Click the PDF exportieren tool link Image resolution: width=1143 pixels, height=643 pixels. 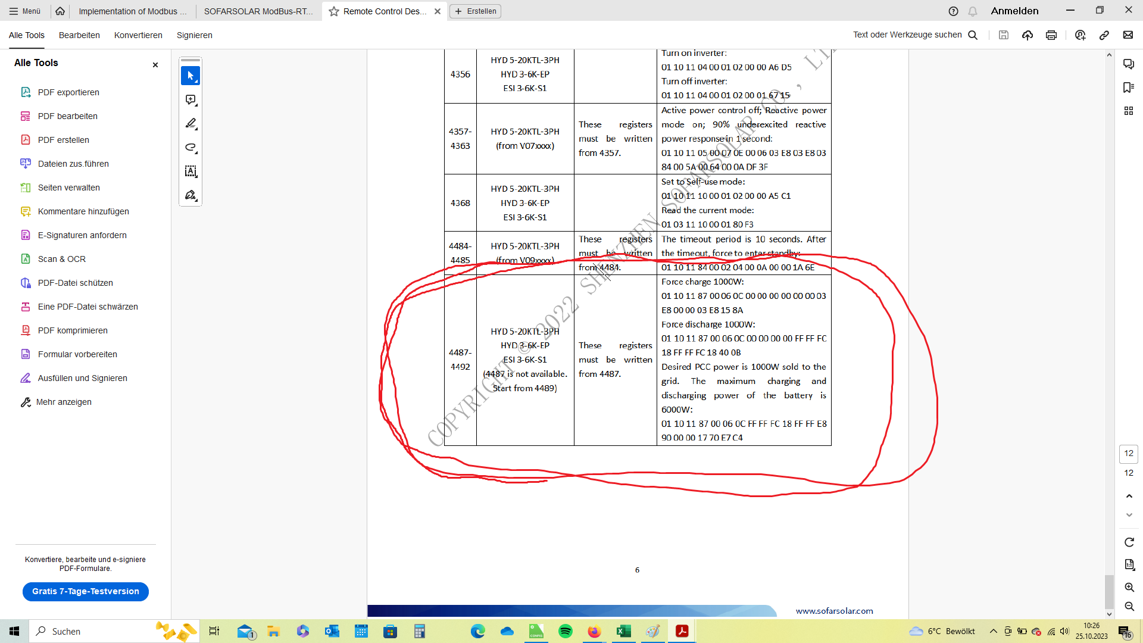click(x=68, y=92)
